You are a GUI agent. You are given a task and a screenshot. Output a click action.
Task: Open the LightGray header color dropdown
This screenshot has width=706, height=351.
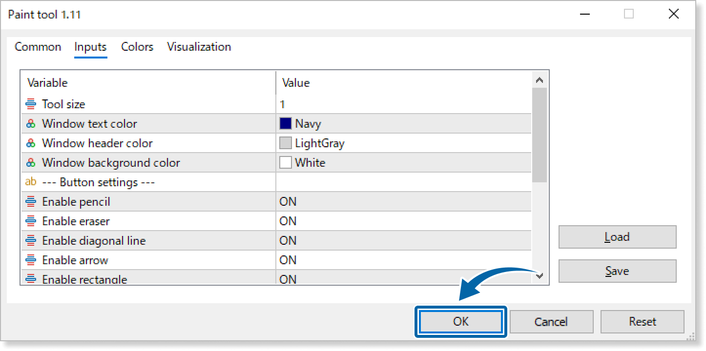(x=403, y=143)
